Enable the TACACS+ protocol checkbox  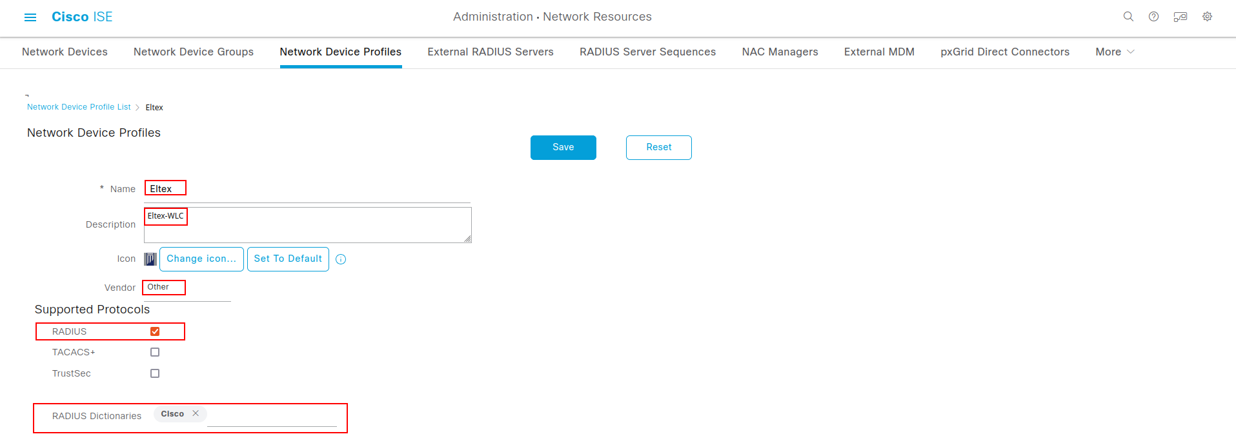click(155, 352)
